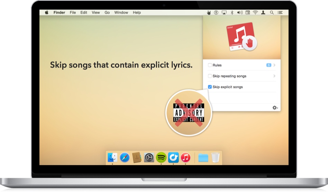Open the Edit menu
Viewport: 328px width, 192px height.
pyautogui.click(x=84, y=12)
